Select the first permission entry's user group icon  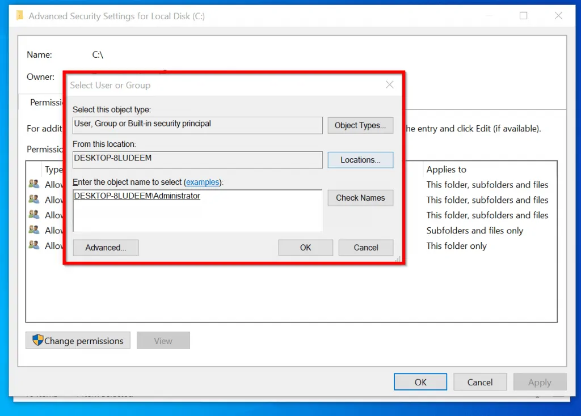click(x=34, y=184)
